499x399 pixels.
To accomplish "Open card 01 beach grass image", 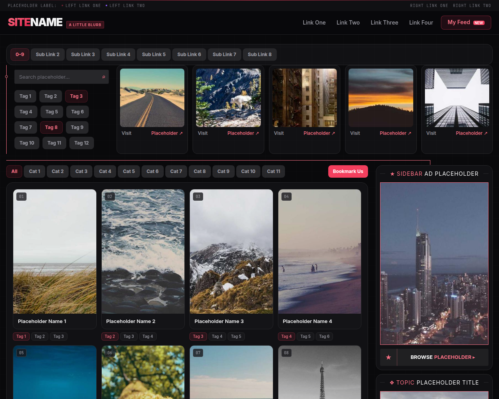I will (x=55, y=252).
